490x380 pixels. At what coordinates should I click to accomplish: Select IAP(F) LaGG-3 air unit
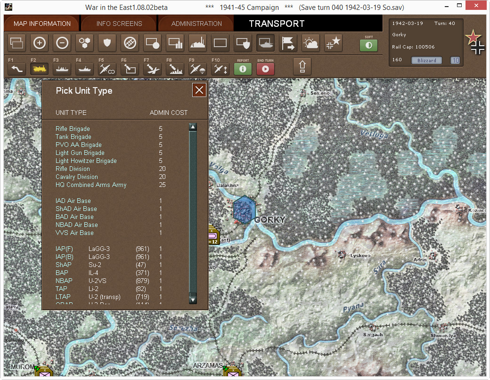[109, 249]
